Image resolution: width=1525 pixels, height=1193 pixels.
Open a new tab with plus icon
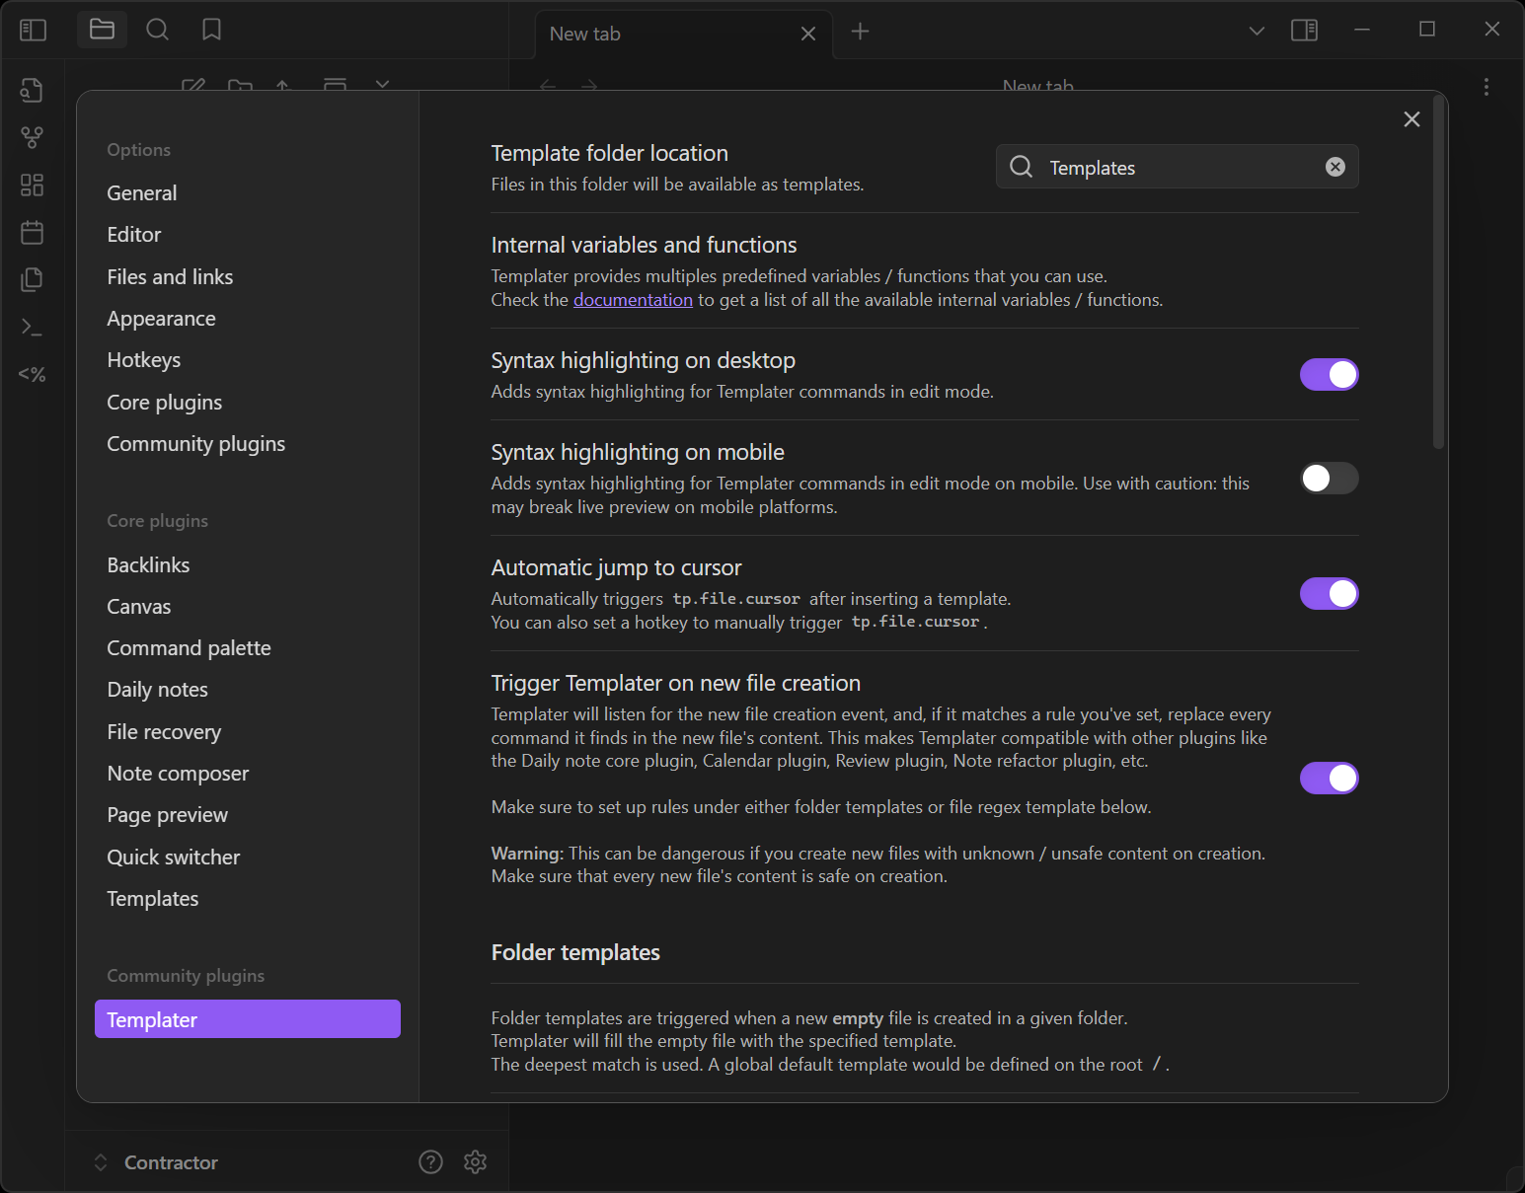pyautogui.click(x=860, y=32)
